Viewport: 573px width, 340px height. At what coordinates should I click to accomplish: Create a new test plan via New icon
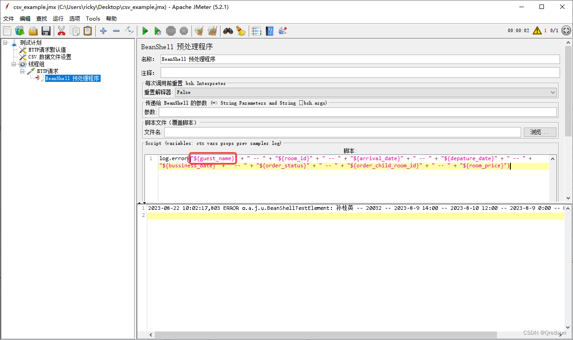7,31
